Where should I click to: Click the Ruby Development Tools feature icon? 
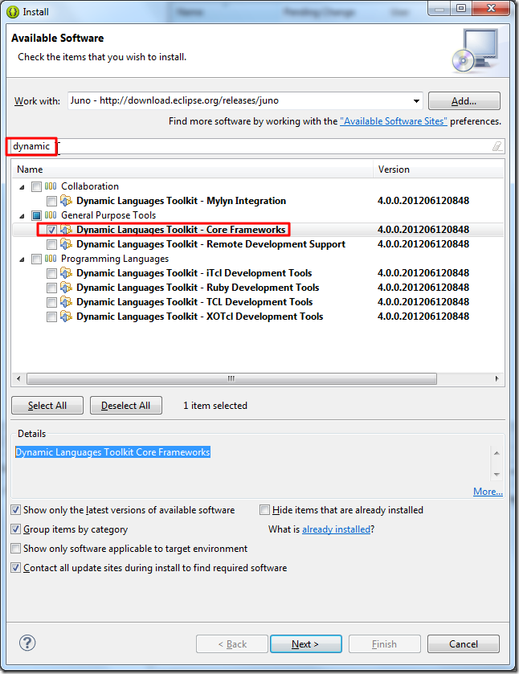66,287
